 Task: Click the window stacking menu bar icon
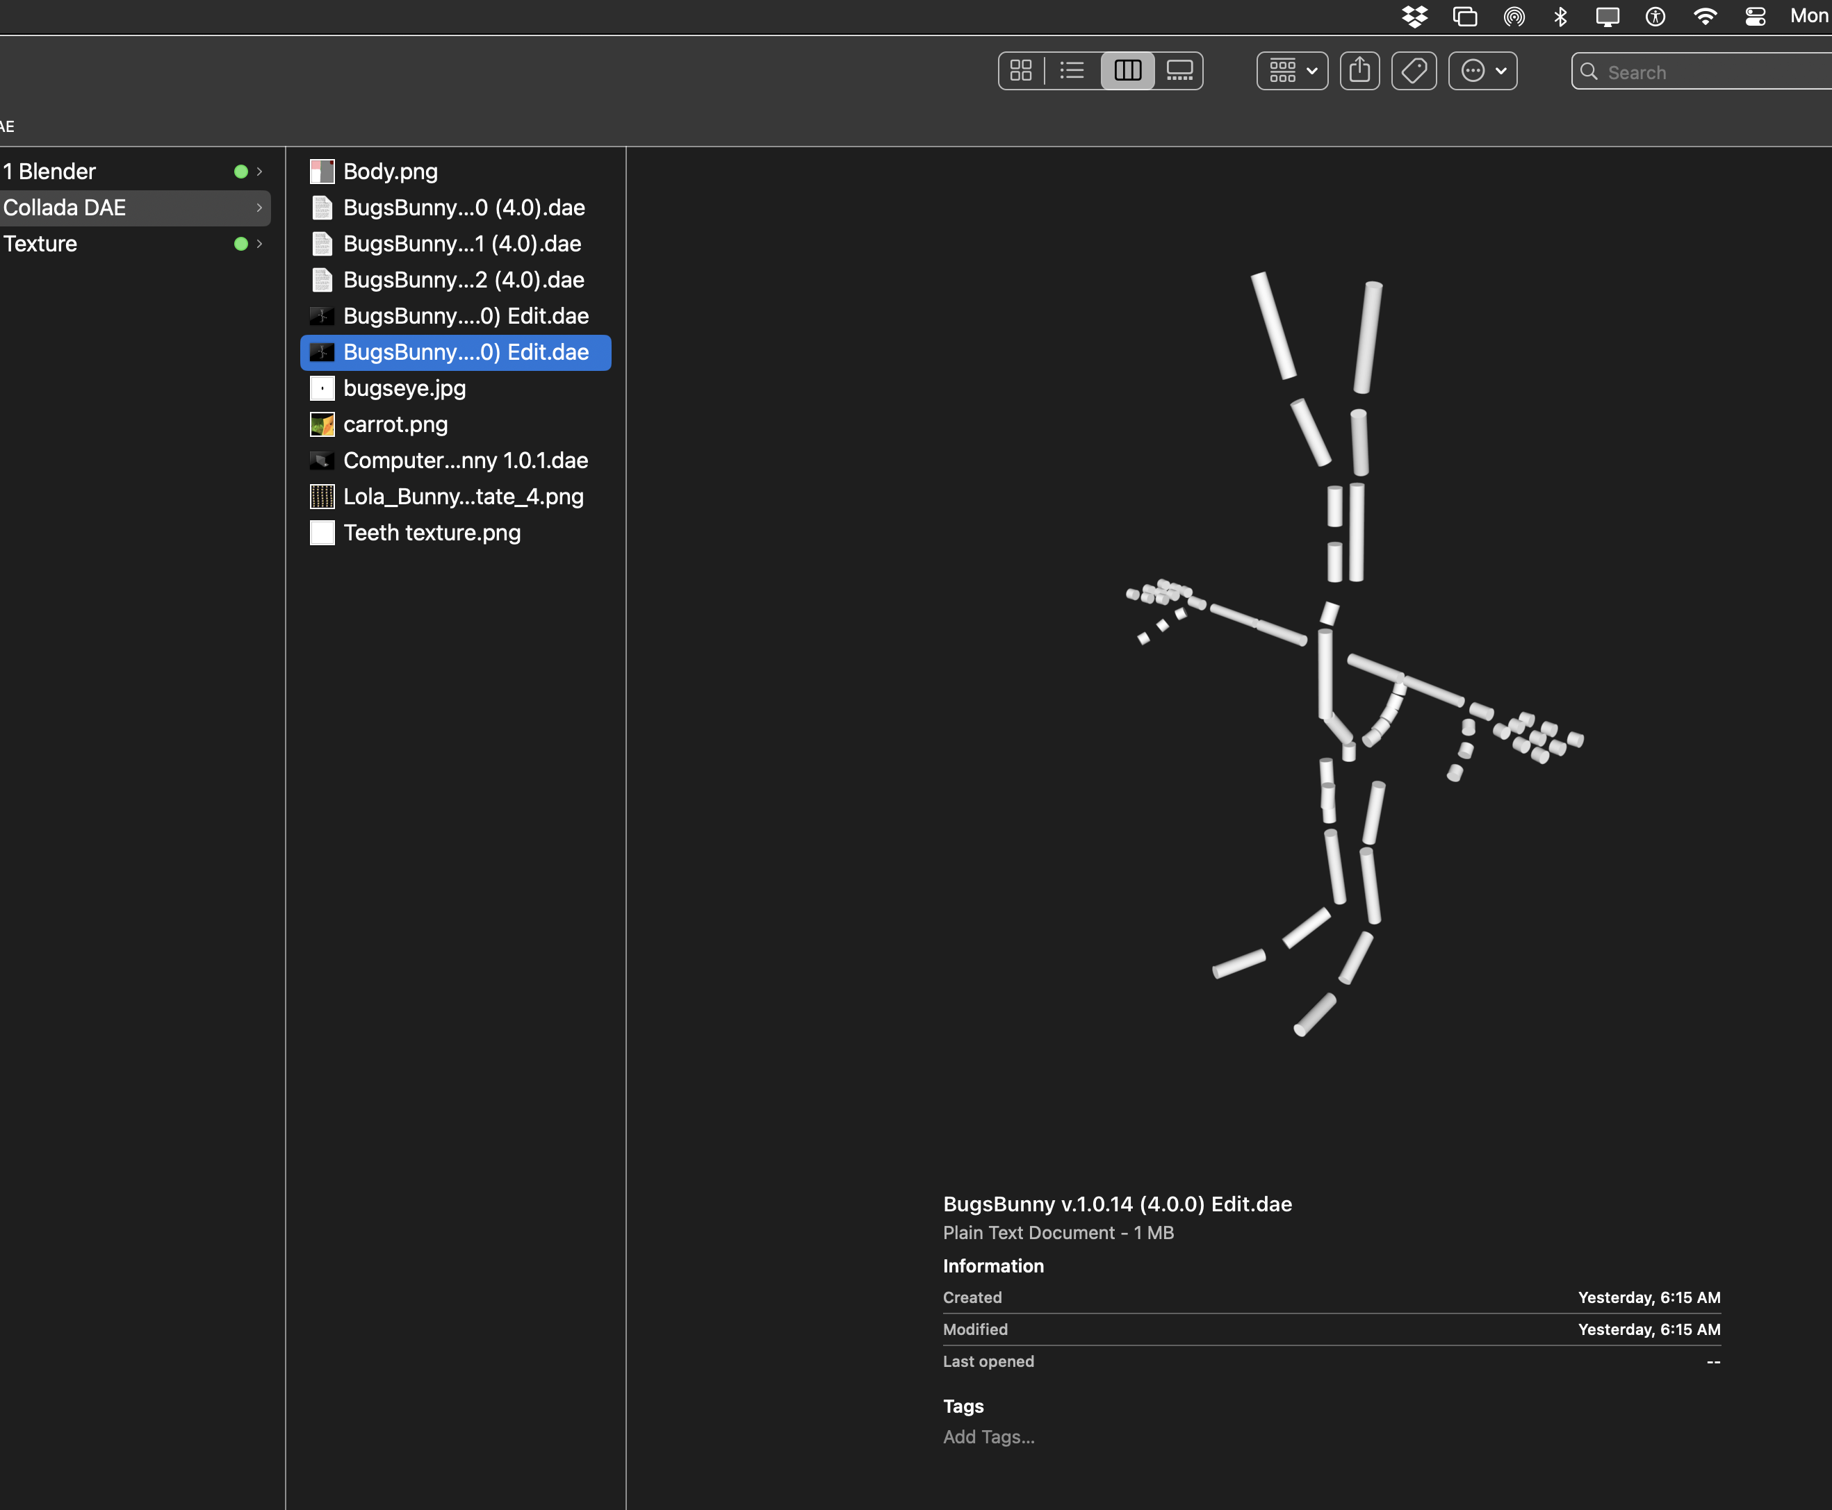(1466, 17)
